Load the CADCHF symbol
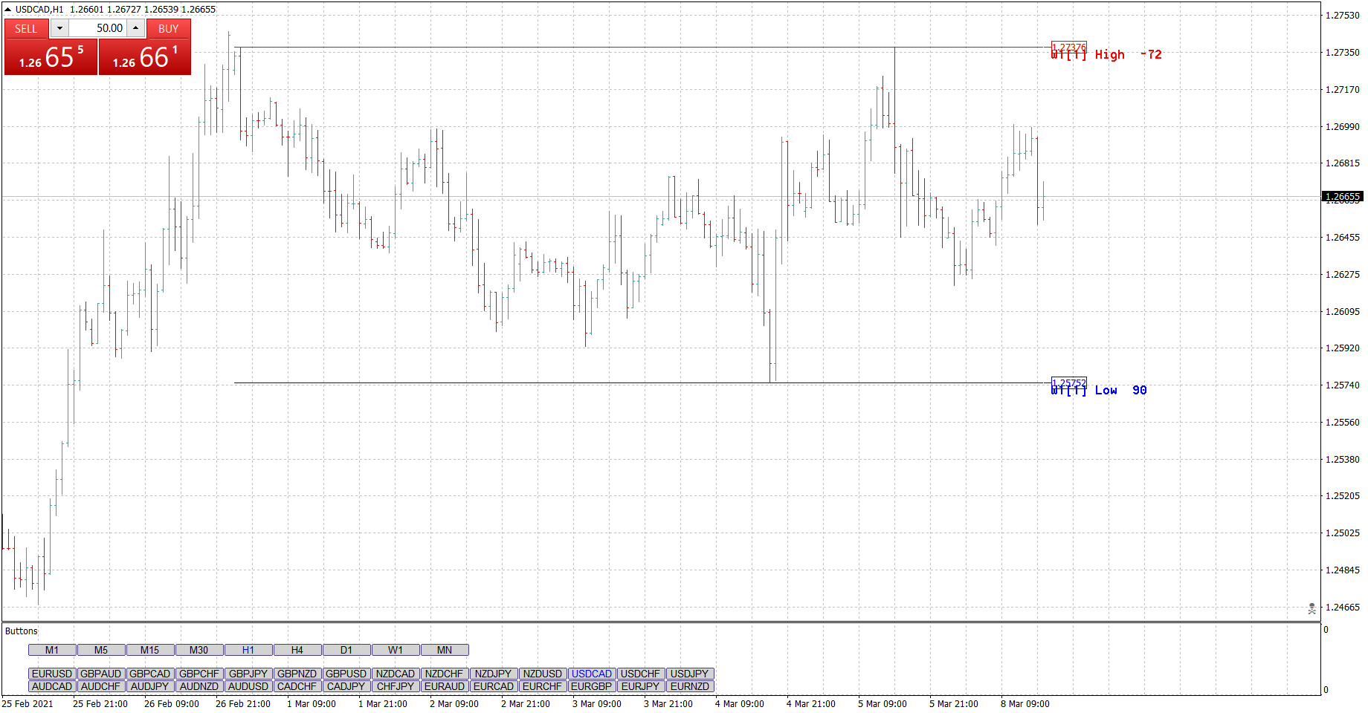1368x713 pixels. (297, 686)
